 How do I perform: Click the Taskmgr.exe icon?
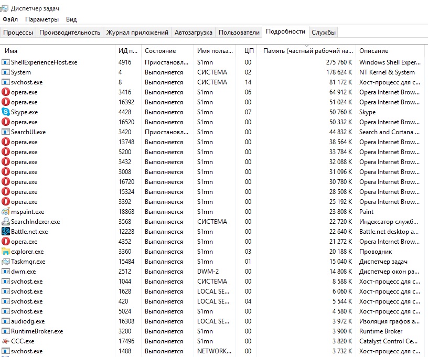pos(5,262)
